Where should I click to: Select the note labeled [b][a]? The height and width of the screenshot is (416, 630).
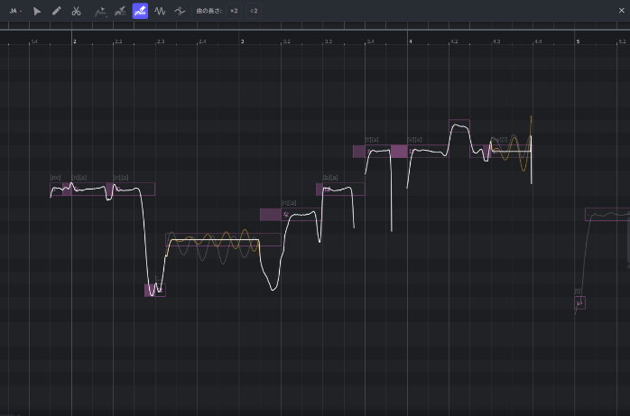pyautogui.click(x=343, y=190)
